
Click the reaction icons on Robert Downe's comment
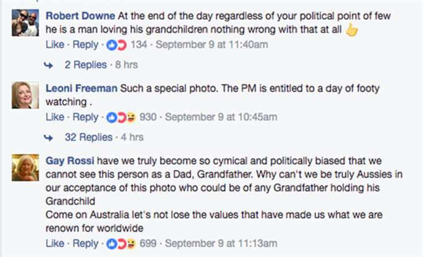pyautogui.click(x=116, y=44)
